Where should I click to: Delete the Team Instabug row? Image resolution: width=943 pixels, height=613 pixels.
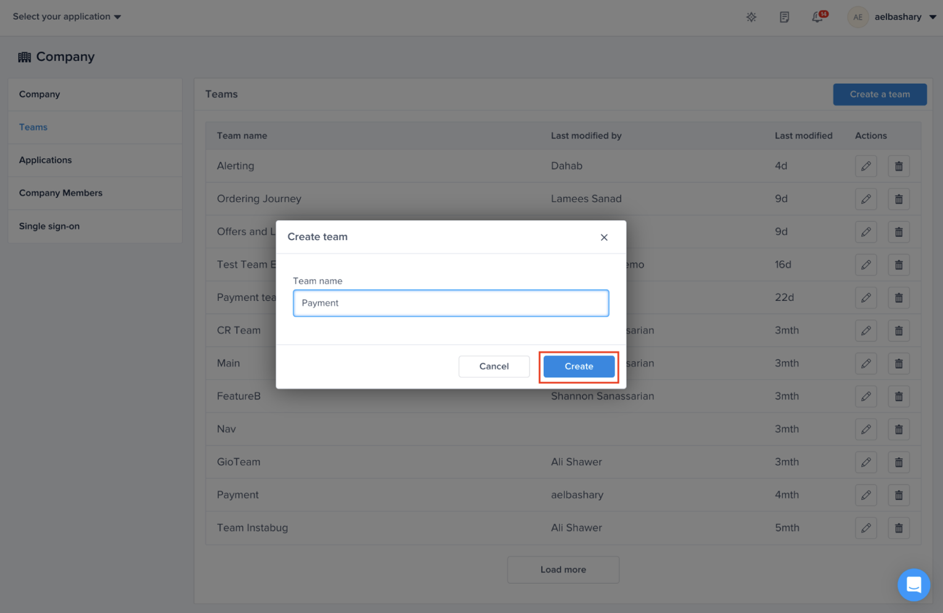click(899, 528)
